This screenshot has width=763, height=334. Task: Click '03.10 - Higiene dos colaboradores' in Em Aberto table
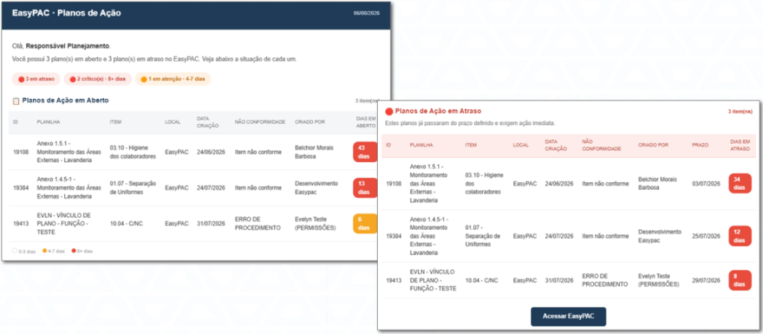pyautogui.click(x=133, y=152)
